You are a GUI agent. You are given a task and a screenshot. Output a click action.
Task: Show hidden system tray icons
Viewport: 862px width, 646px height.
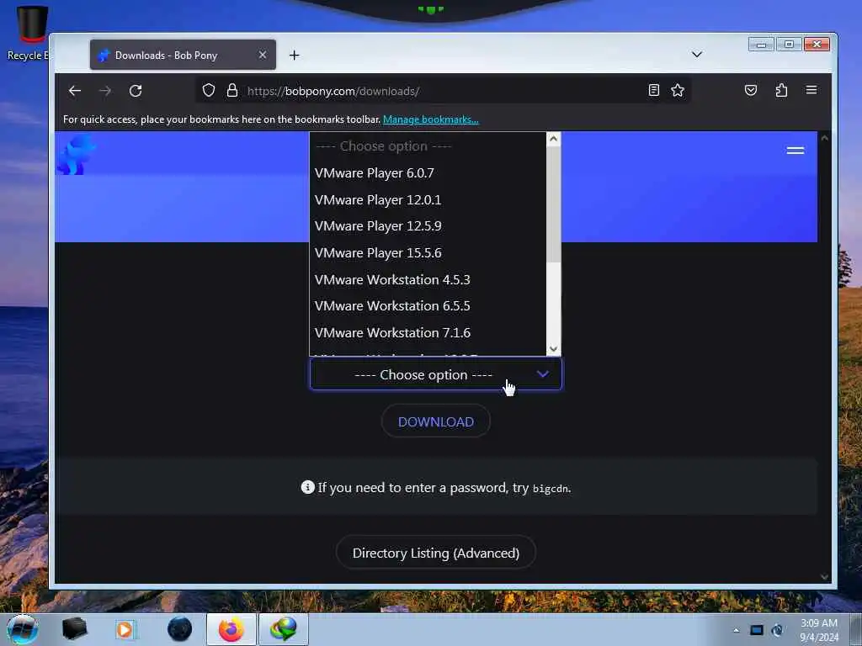point(736,630)
